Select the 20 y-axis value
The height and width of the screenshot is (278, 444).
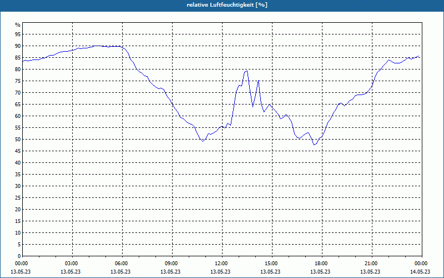coord(18,210)
